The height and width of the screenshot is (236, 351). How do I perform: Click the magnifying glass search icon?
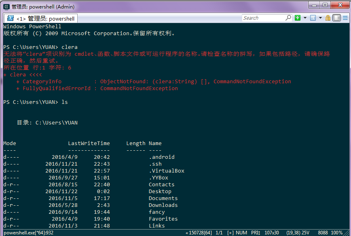coord(289,18)
